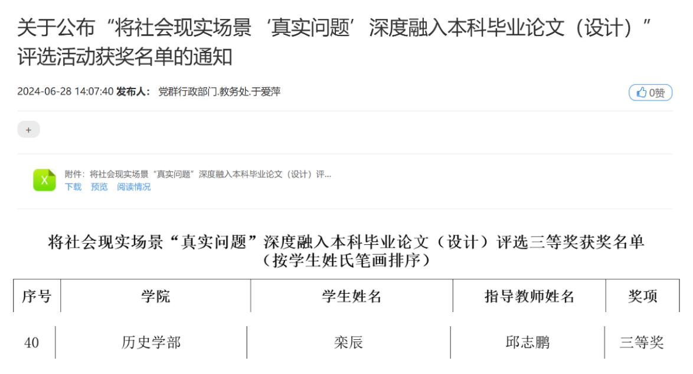Click the notice title heading
The width and height of the screenshot is (693, 374).
pos(334,42)
